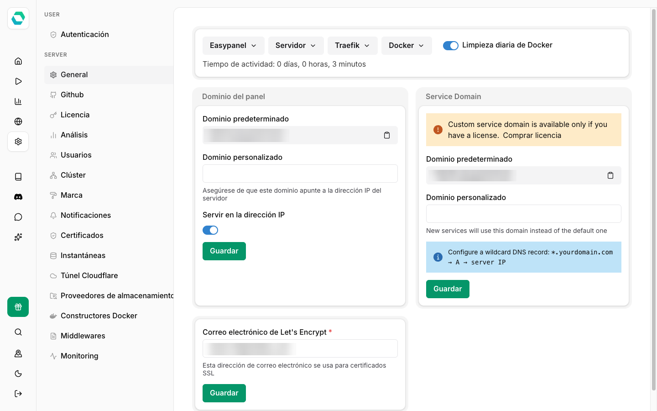Toggle dark mode with the moon icon
Screen dimensions: 657x411
pyautogui.click(x=18, y=374)
